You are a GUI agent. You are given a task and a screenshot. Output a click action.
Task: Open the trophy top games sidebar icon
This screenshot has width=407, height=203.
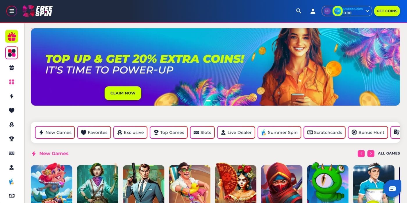coord(12,139)
